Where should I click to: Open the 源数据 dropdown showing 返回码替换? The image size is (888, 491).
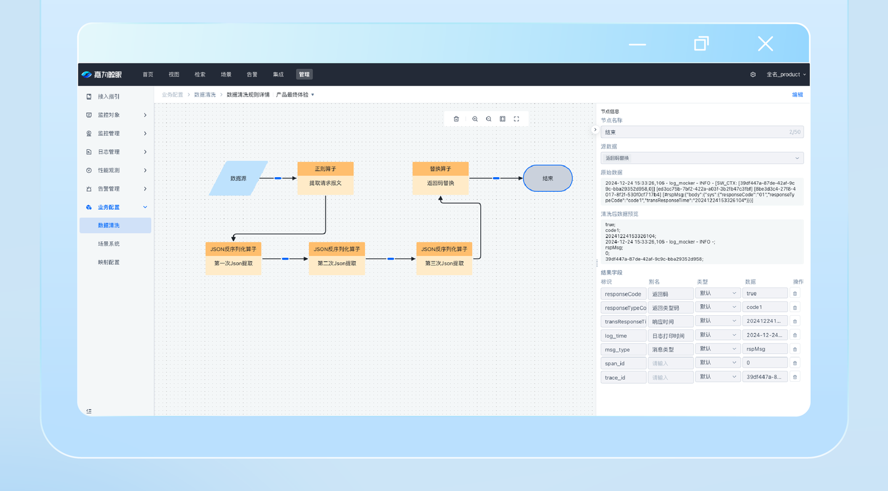coord(702,159)
